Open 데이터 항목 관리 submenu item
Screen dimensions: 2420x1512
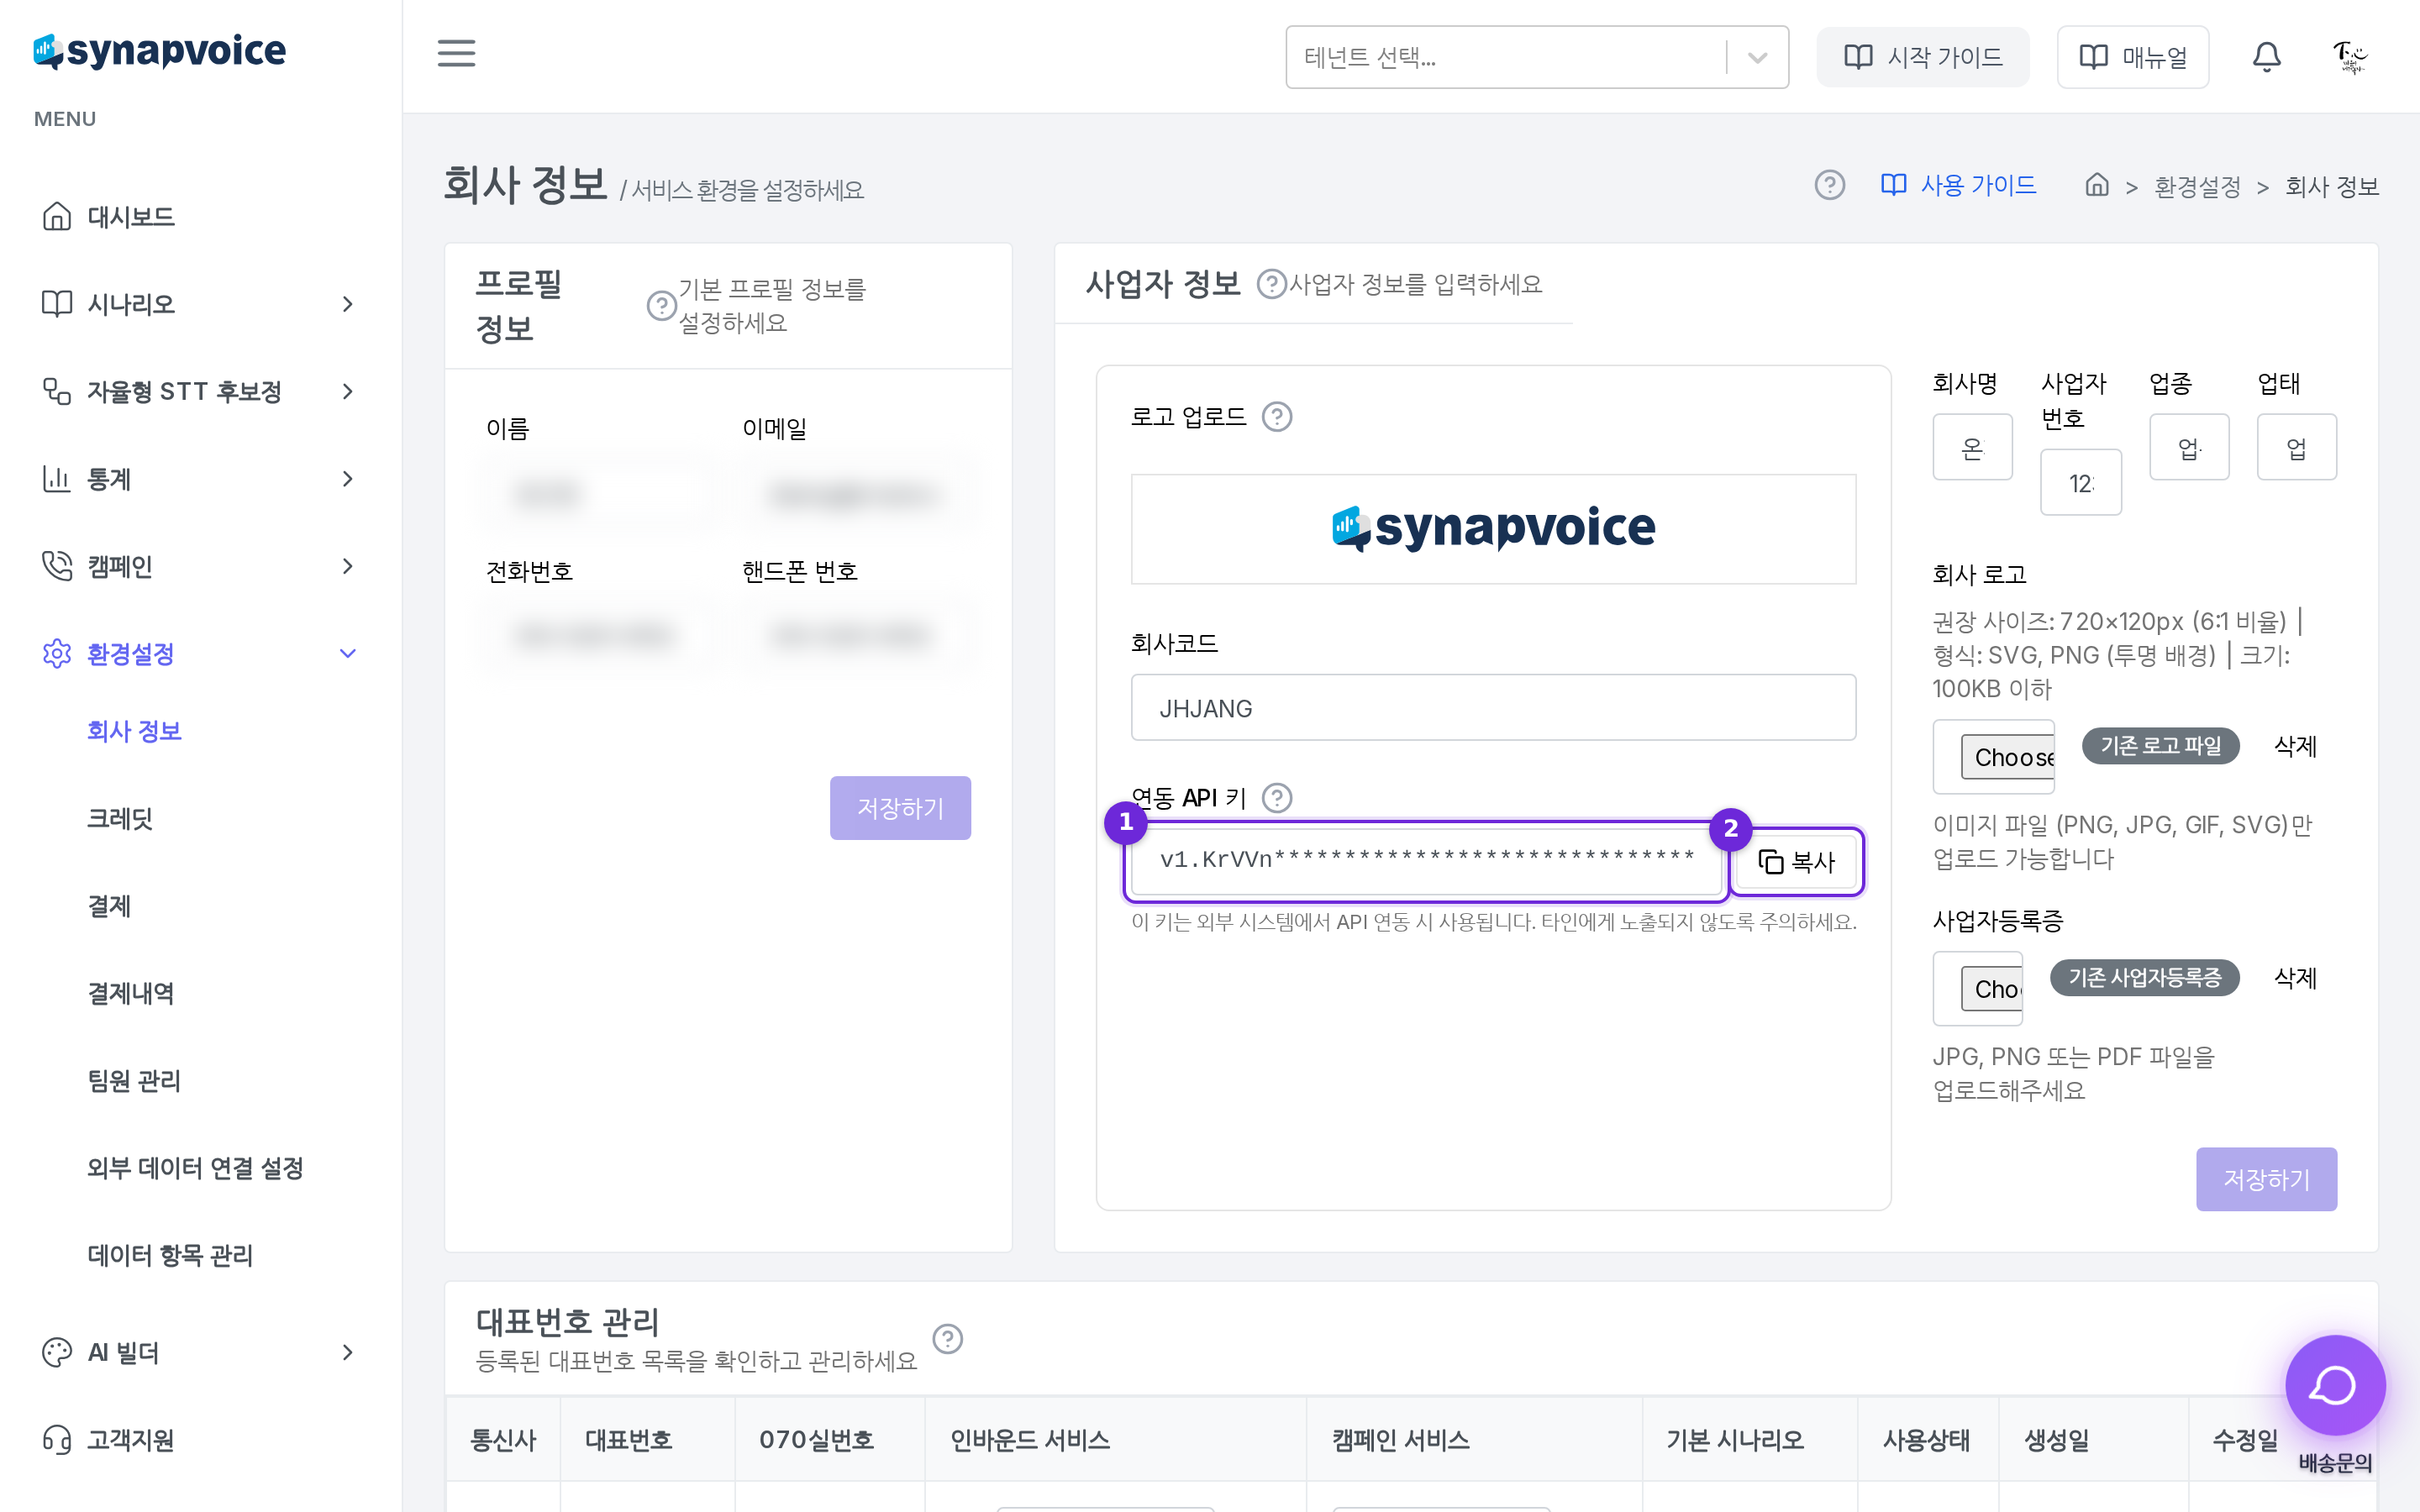click(x=170, y=1255)
